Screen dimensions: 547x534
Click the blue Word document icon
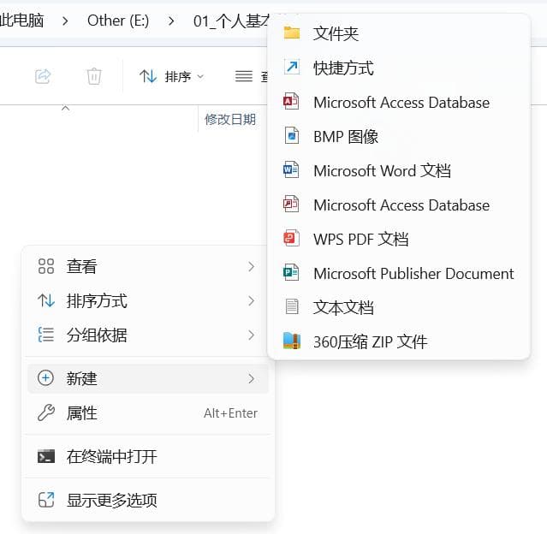[291, 169]
